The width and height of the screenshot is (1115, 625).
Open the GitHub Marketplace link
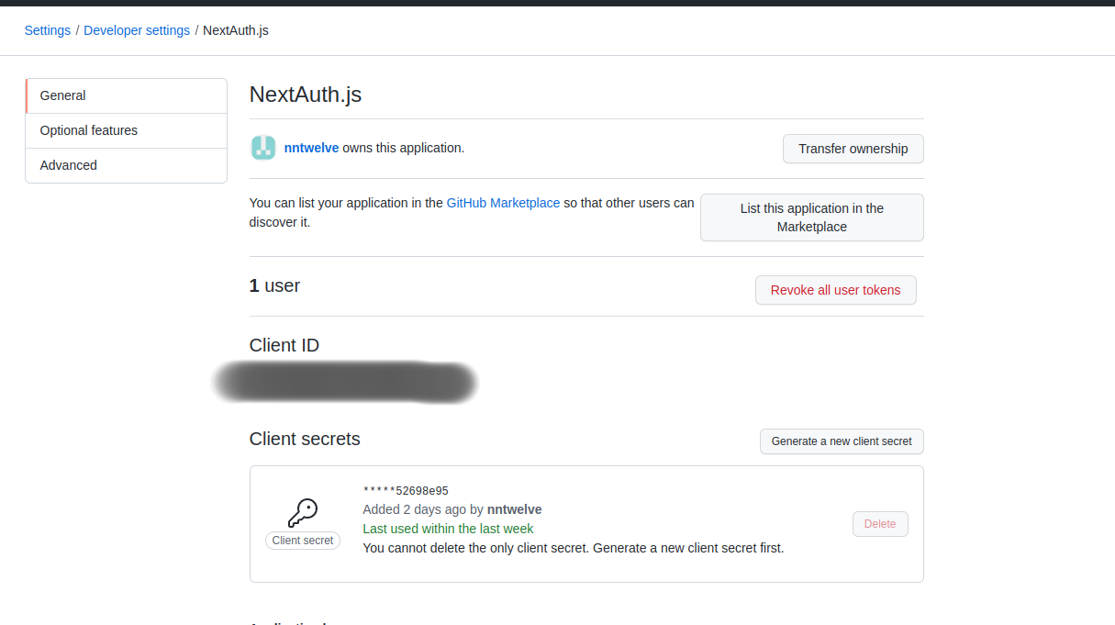pyautogui.click(x=503, y=203)
